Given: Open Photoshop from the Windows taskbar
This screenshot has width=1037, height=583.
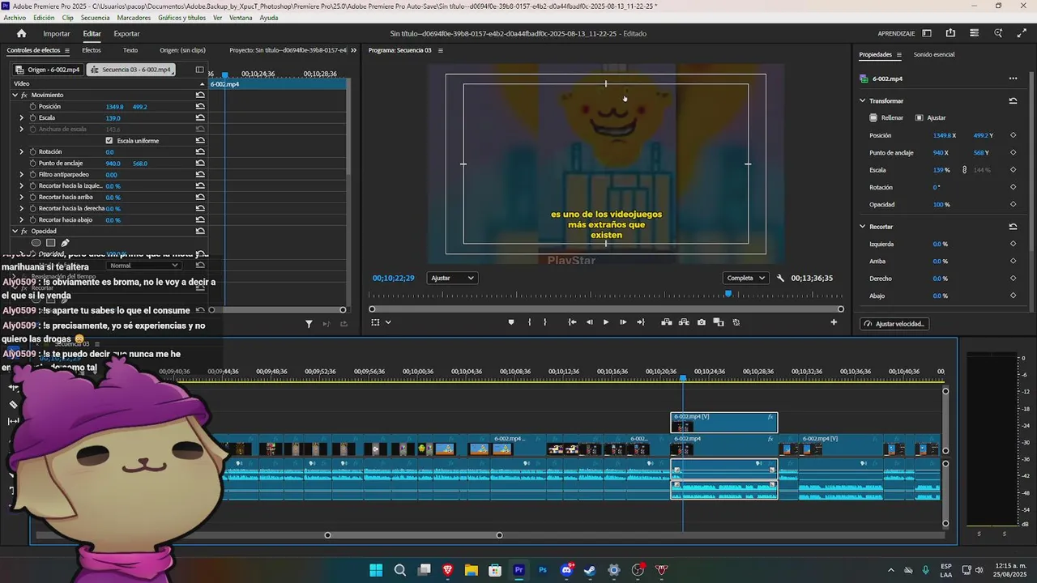Looking at the screenshot, I should (x=543, y=570).
